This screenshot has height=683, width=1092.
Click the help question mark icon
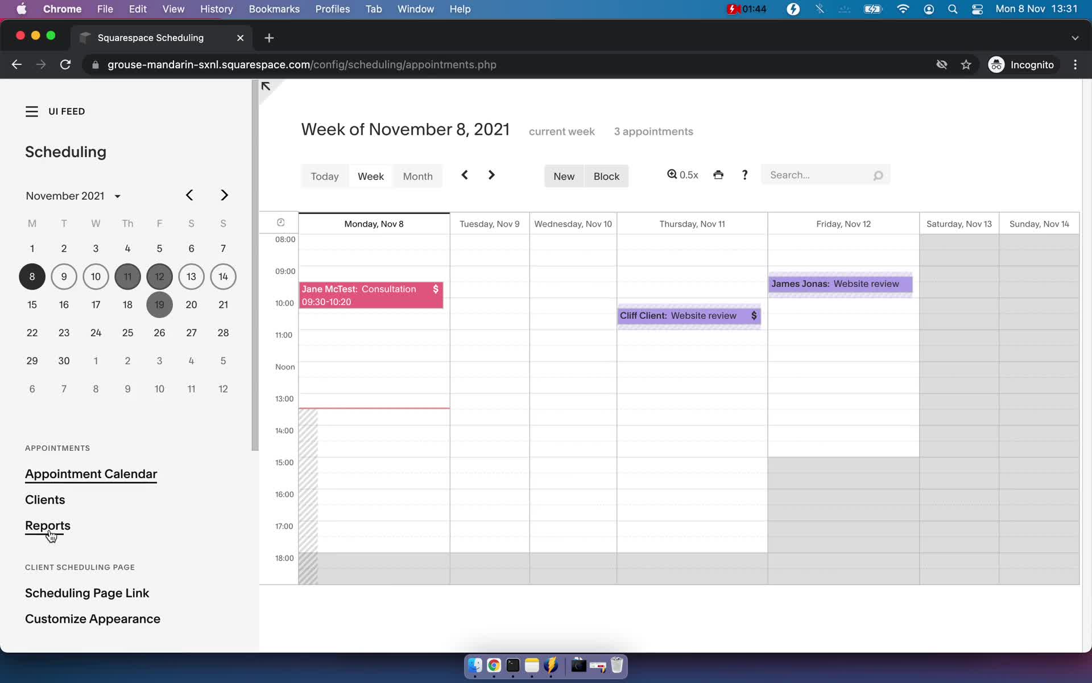[x=744, y=175]
